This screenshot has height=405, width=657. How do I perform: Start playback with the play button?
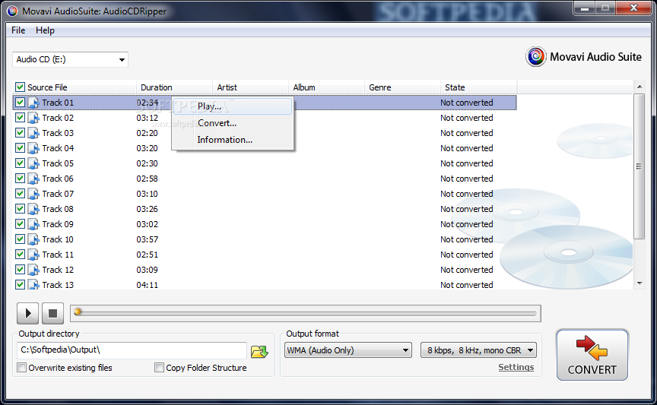tap(27, 313)
